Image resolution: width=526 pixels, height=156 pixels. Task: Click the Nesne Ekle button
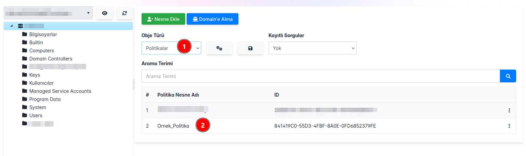click(163, 19)
